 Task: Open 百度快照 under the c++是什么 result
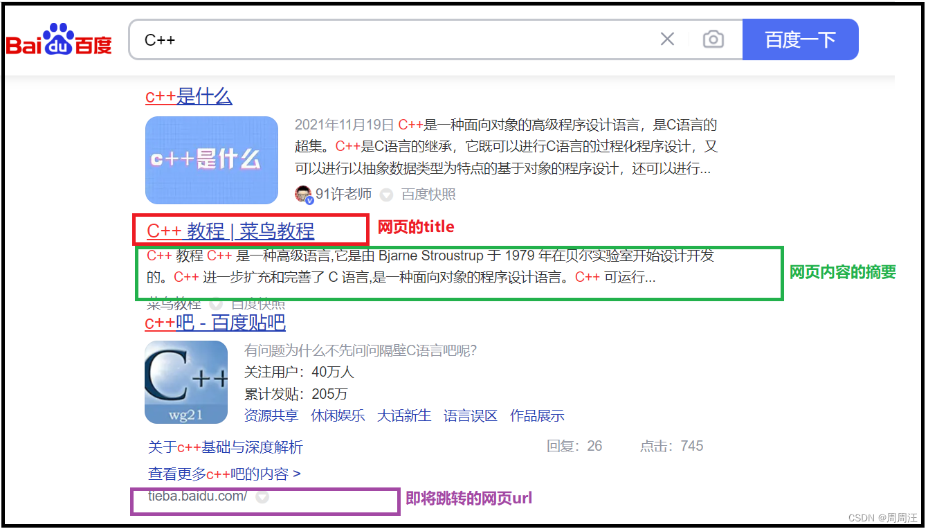(x=428, y=195)
